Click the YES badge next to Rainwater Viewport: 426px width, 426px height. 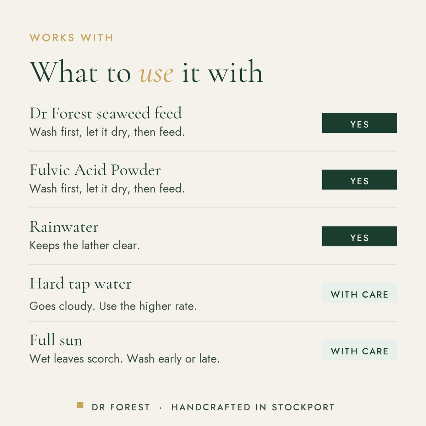359,236
